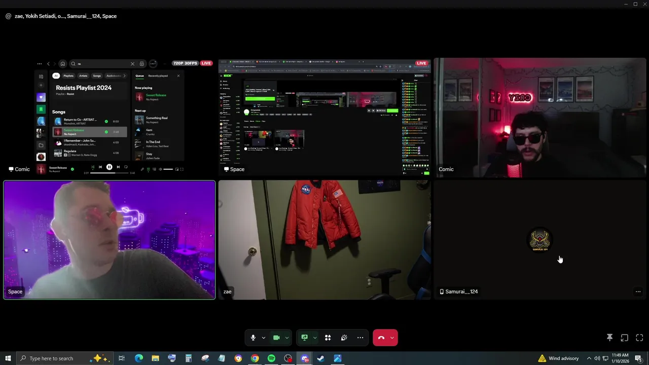
Task: Launch Microsoft Edge from the taskbar
Action: [138, 358]
